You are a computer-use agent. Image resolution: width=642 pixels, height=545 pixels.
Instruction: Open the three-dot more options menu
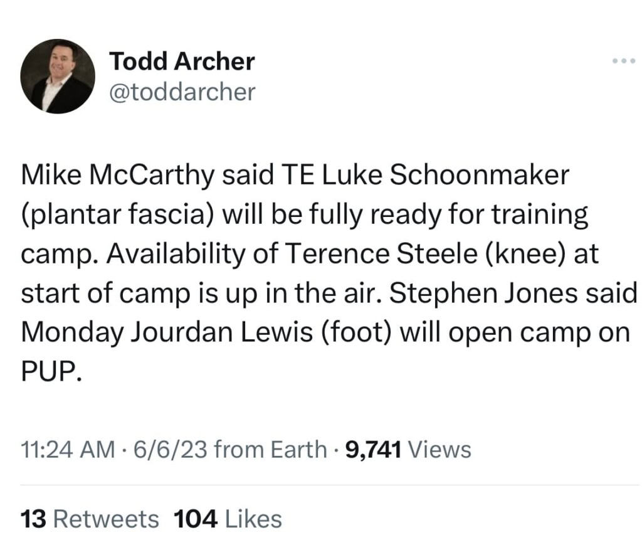pyautogui.click(x=624, y=61)
